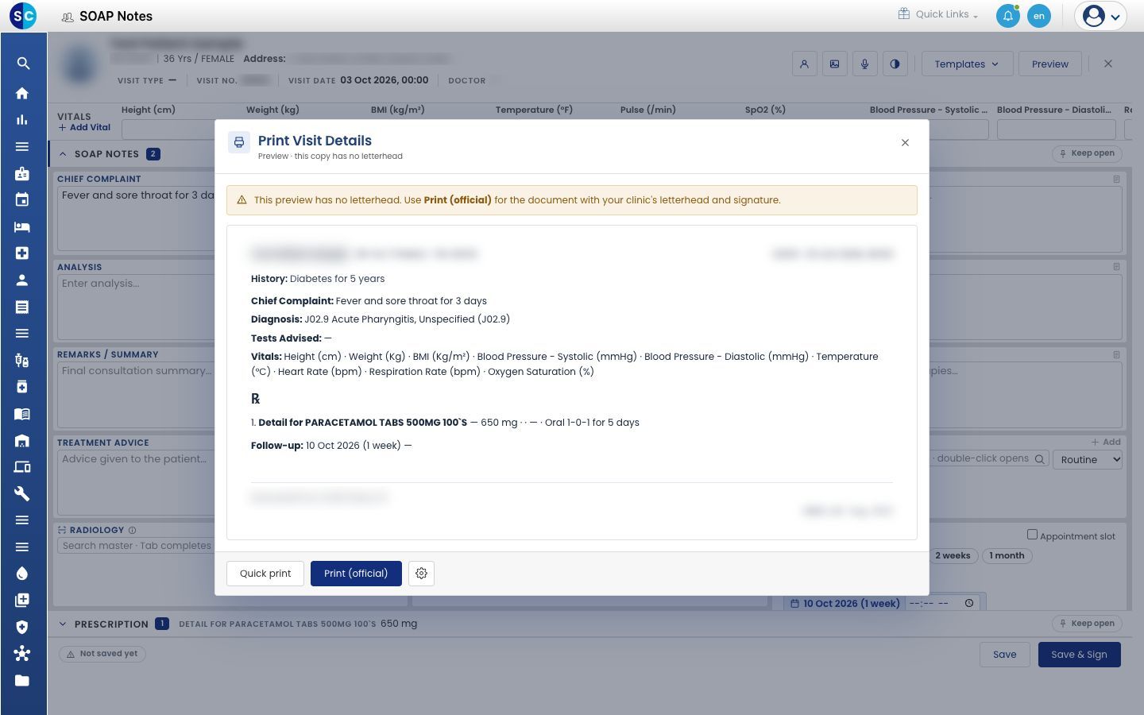Click the patient profile icon button
Viewport: 1144px width, 715px height.
point(805,64)
